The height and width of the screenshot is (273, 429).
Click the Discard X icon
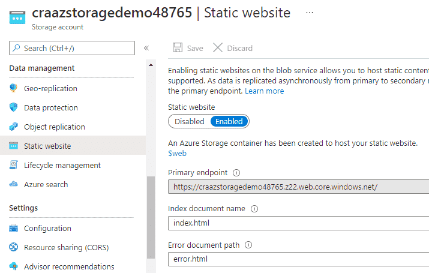[218, 47]
